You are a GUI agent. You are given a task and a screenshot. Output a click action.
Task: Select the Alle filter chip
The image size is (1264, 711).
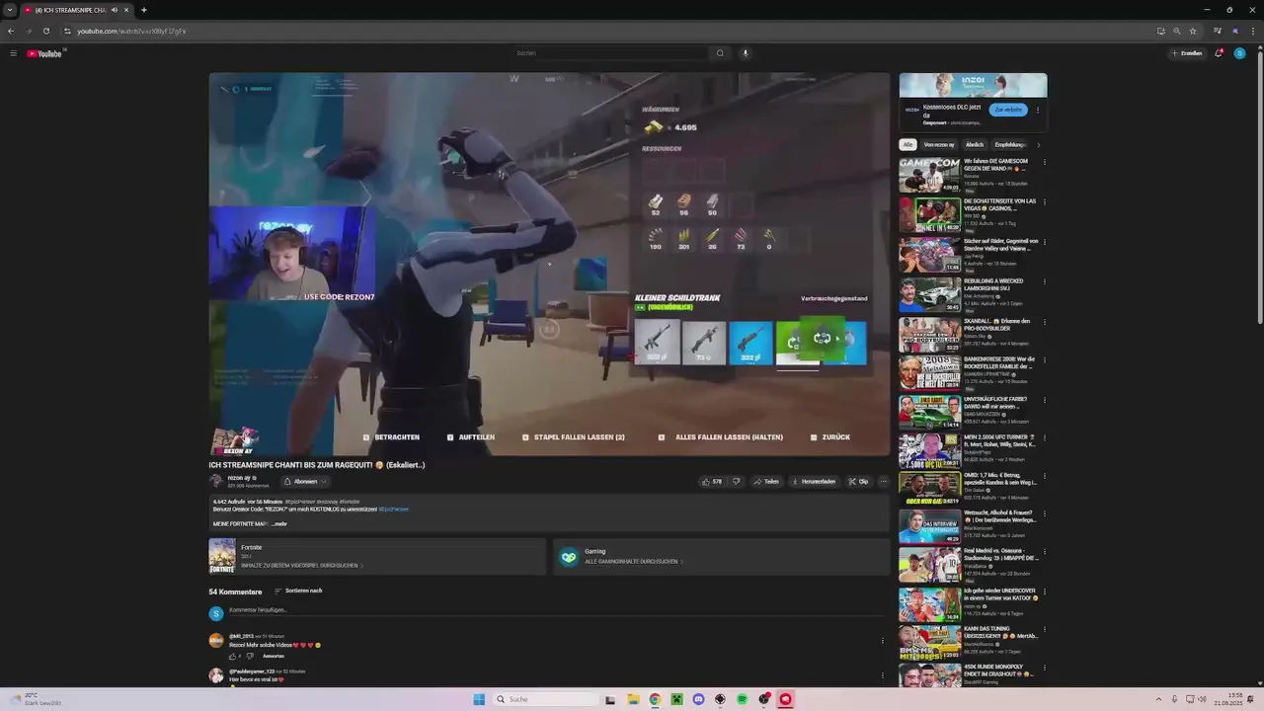(x=908, y=144)
